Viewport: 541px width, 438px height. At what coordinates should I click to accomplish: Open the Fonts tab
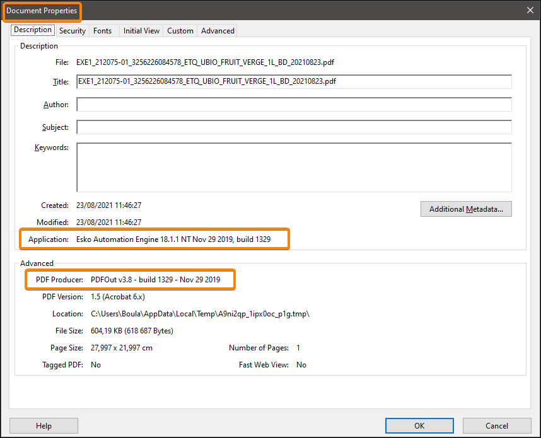(102, 30)
